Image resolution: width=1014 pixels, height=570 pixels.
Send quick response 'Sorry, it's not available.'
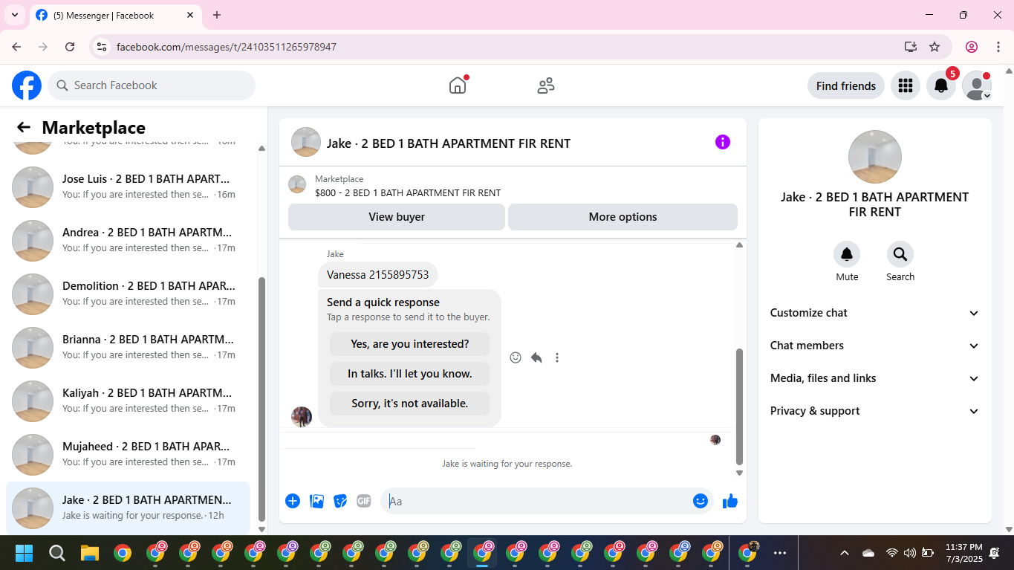tap(410, 404)
